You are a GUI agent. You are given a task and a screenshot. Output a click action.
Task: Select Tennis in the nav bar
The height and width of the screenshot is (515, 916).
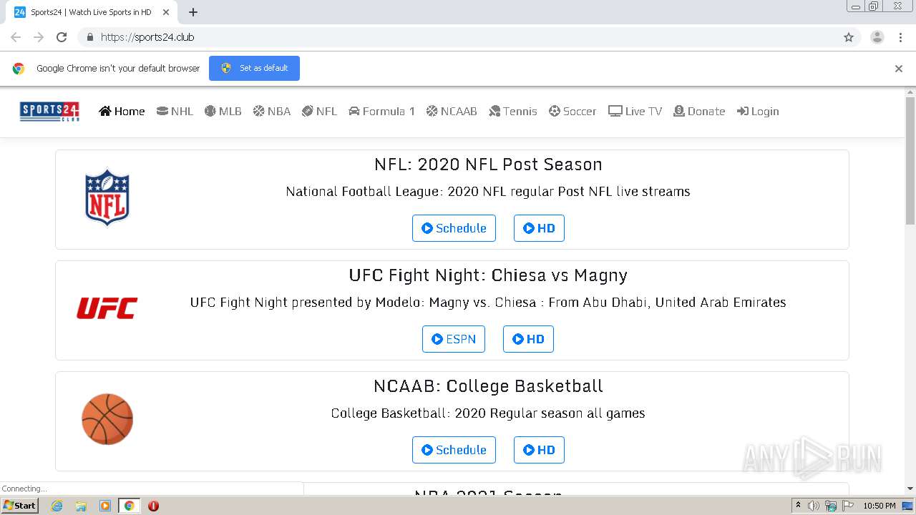[x=512, y=111]
